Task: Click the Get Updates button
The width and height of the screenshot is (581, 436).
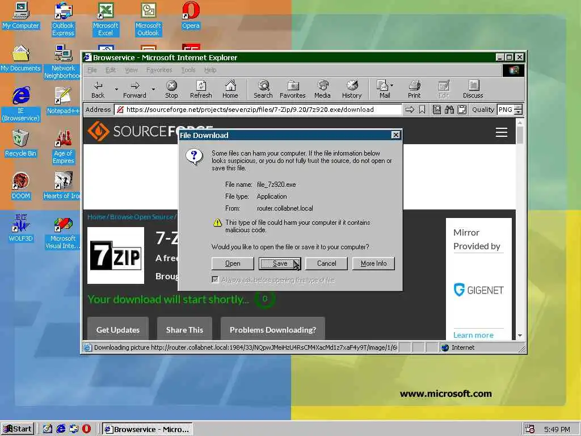Action: tap(118, 329)
